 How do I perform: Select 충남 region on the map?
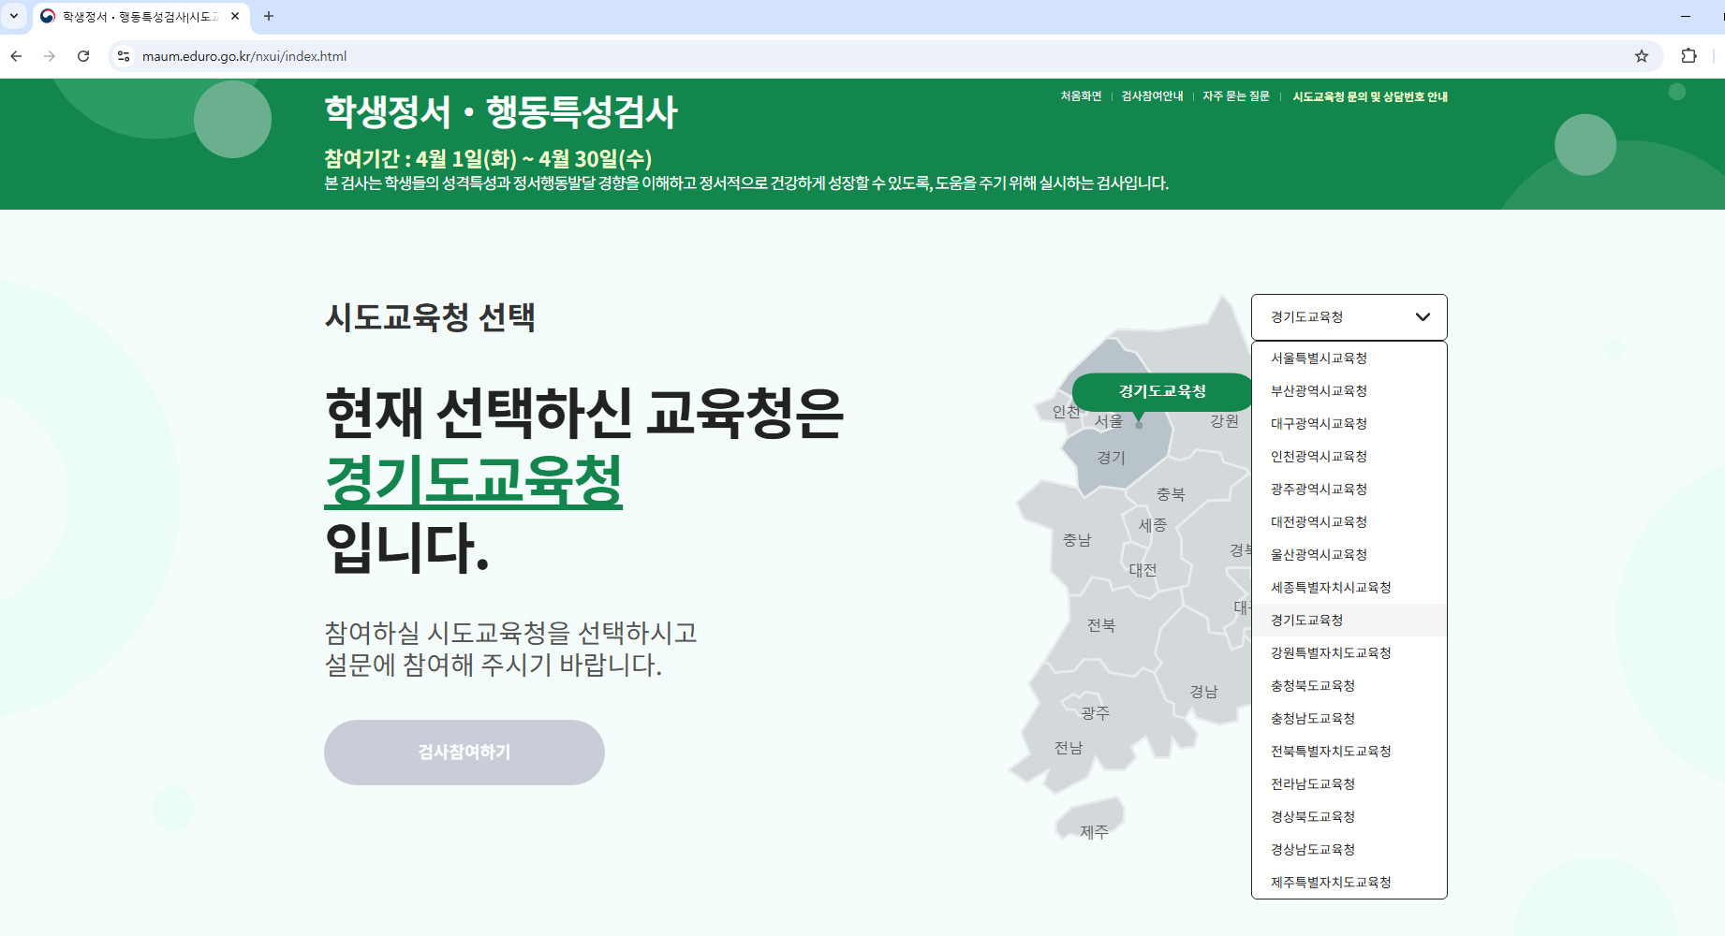click(x=1077, y=540)
